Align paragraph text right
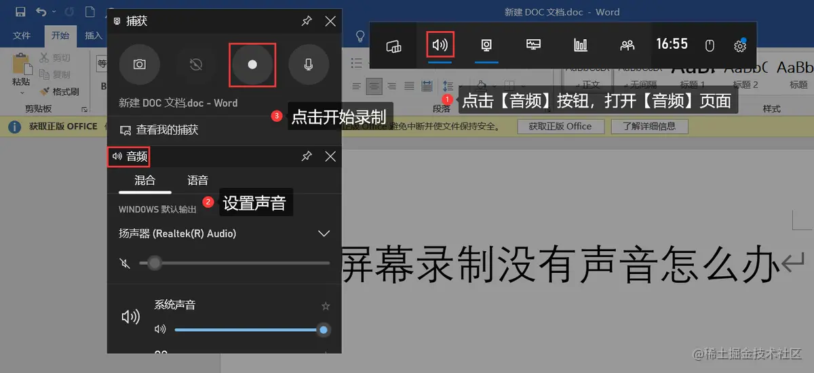Viewport: 814px width, 373px height. pos(391,86)
